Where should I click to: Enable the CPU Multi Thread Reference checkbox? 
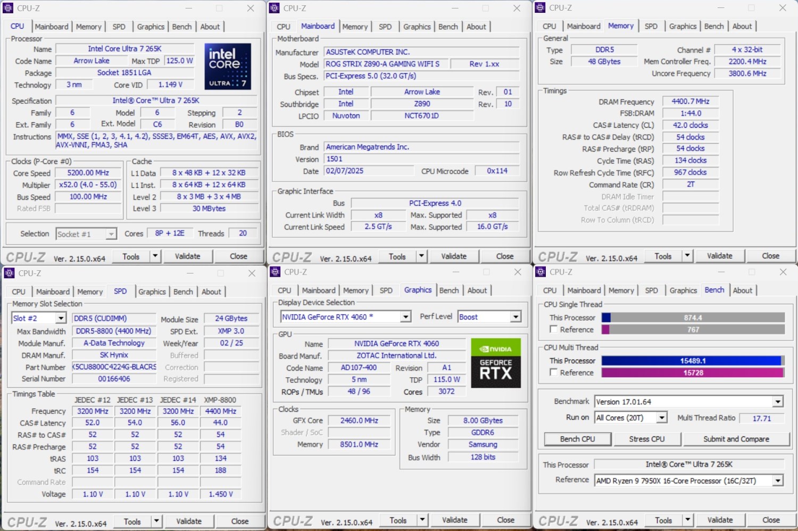click(554, 372)
